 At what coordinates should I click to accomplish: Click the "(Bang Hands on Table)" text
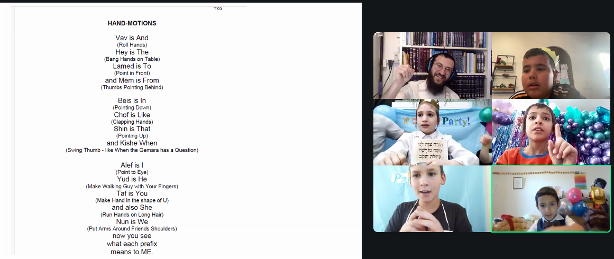(x=132, y=59)
